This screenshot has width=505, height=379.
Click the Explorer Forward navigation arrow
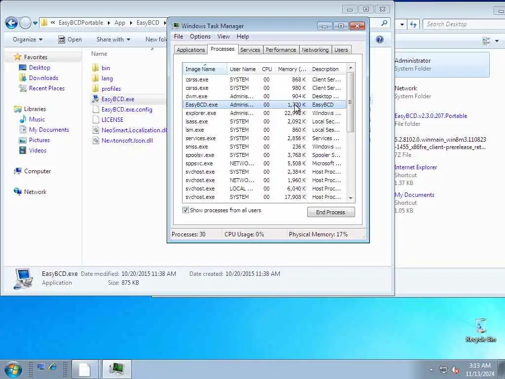(x=26, y=23)
